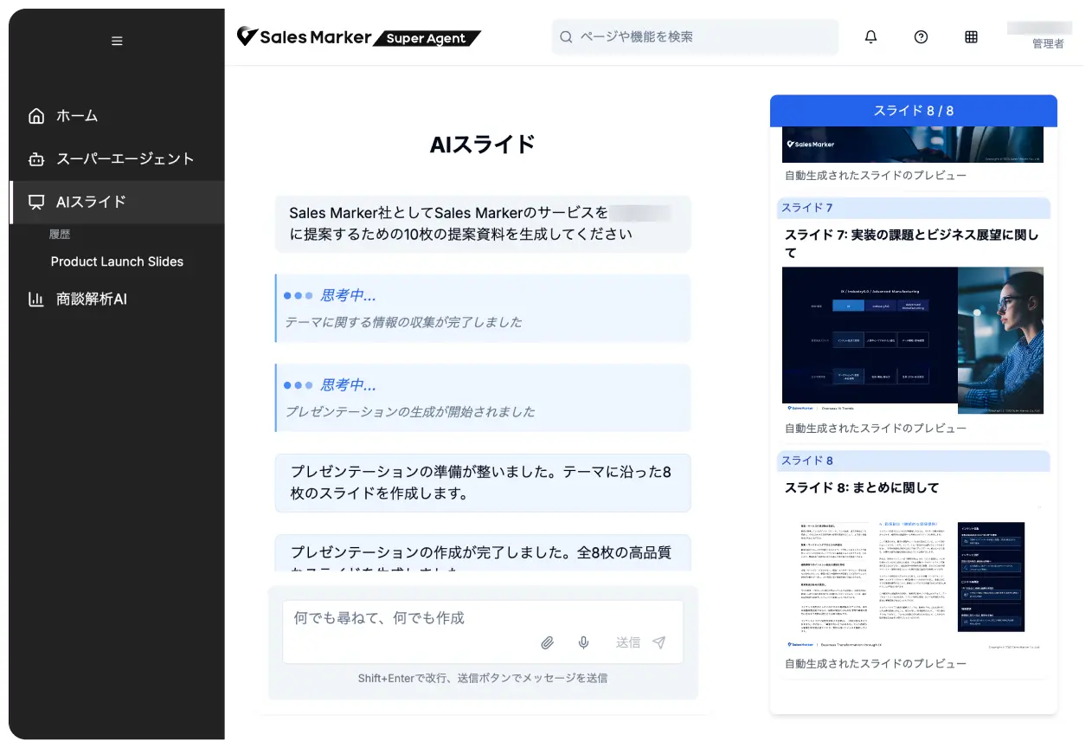
Task: Click the user prompt message bubble
Action: [x=483, y=223]
